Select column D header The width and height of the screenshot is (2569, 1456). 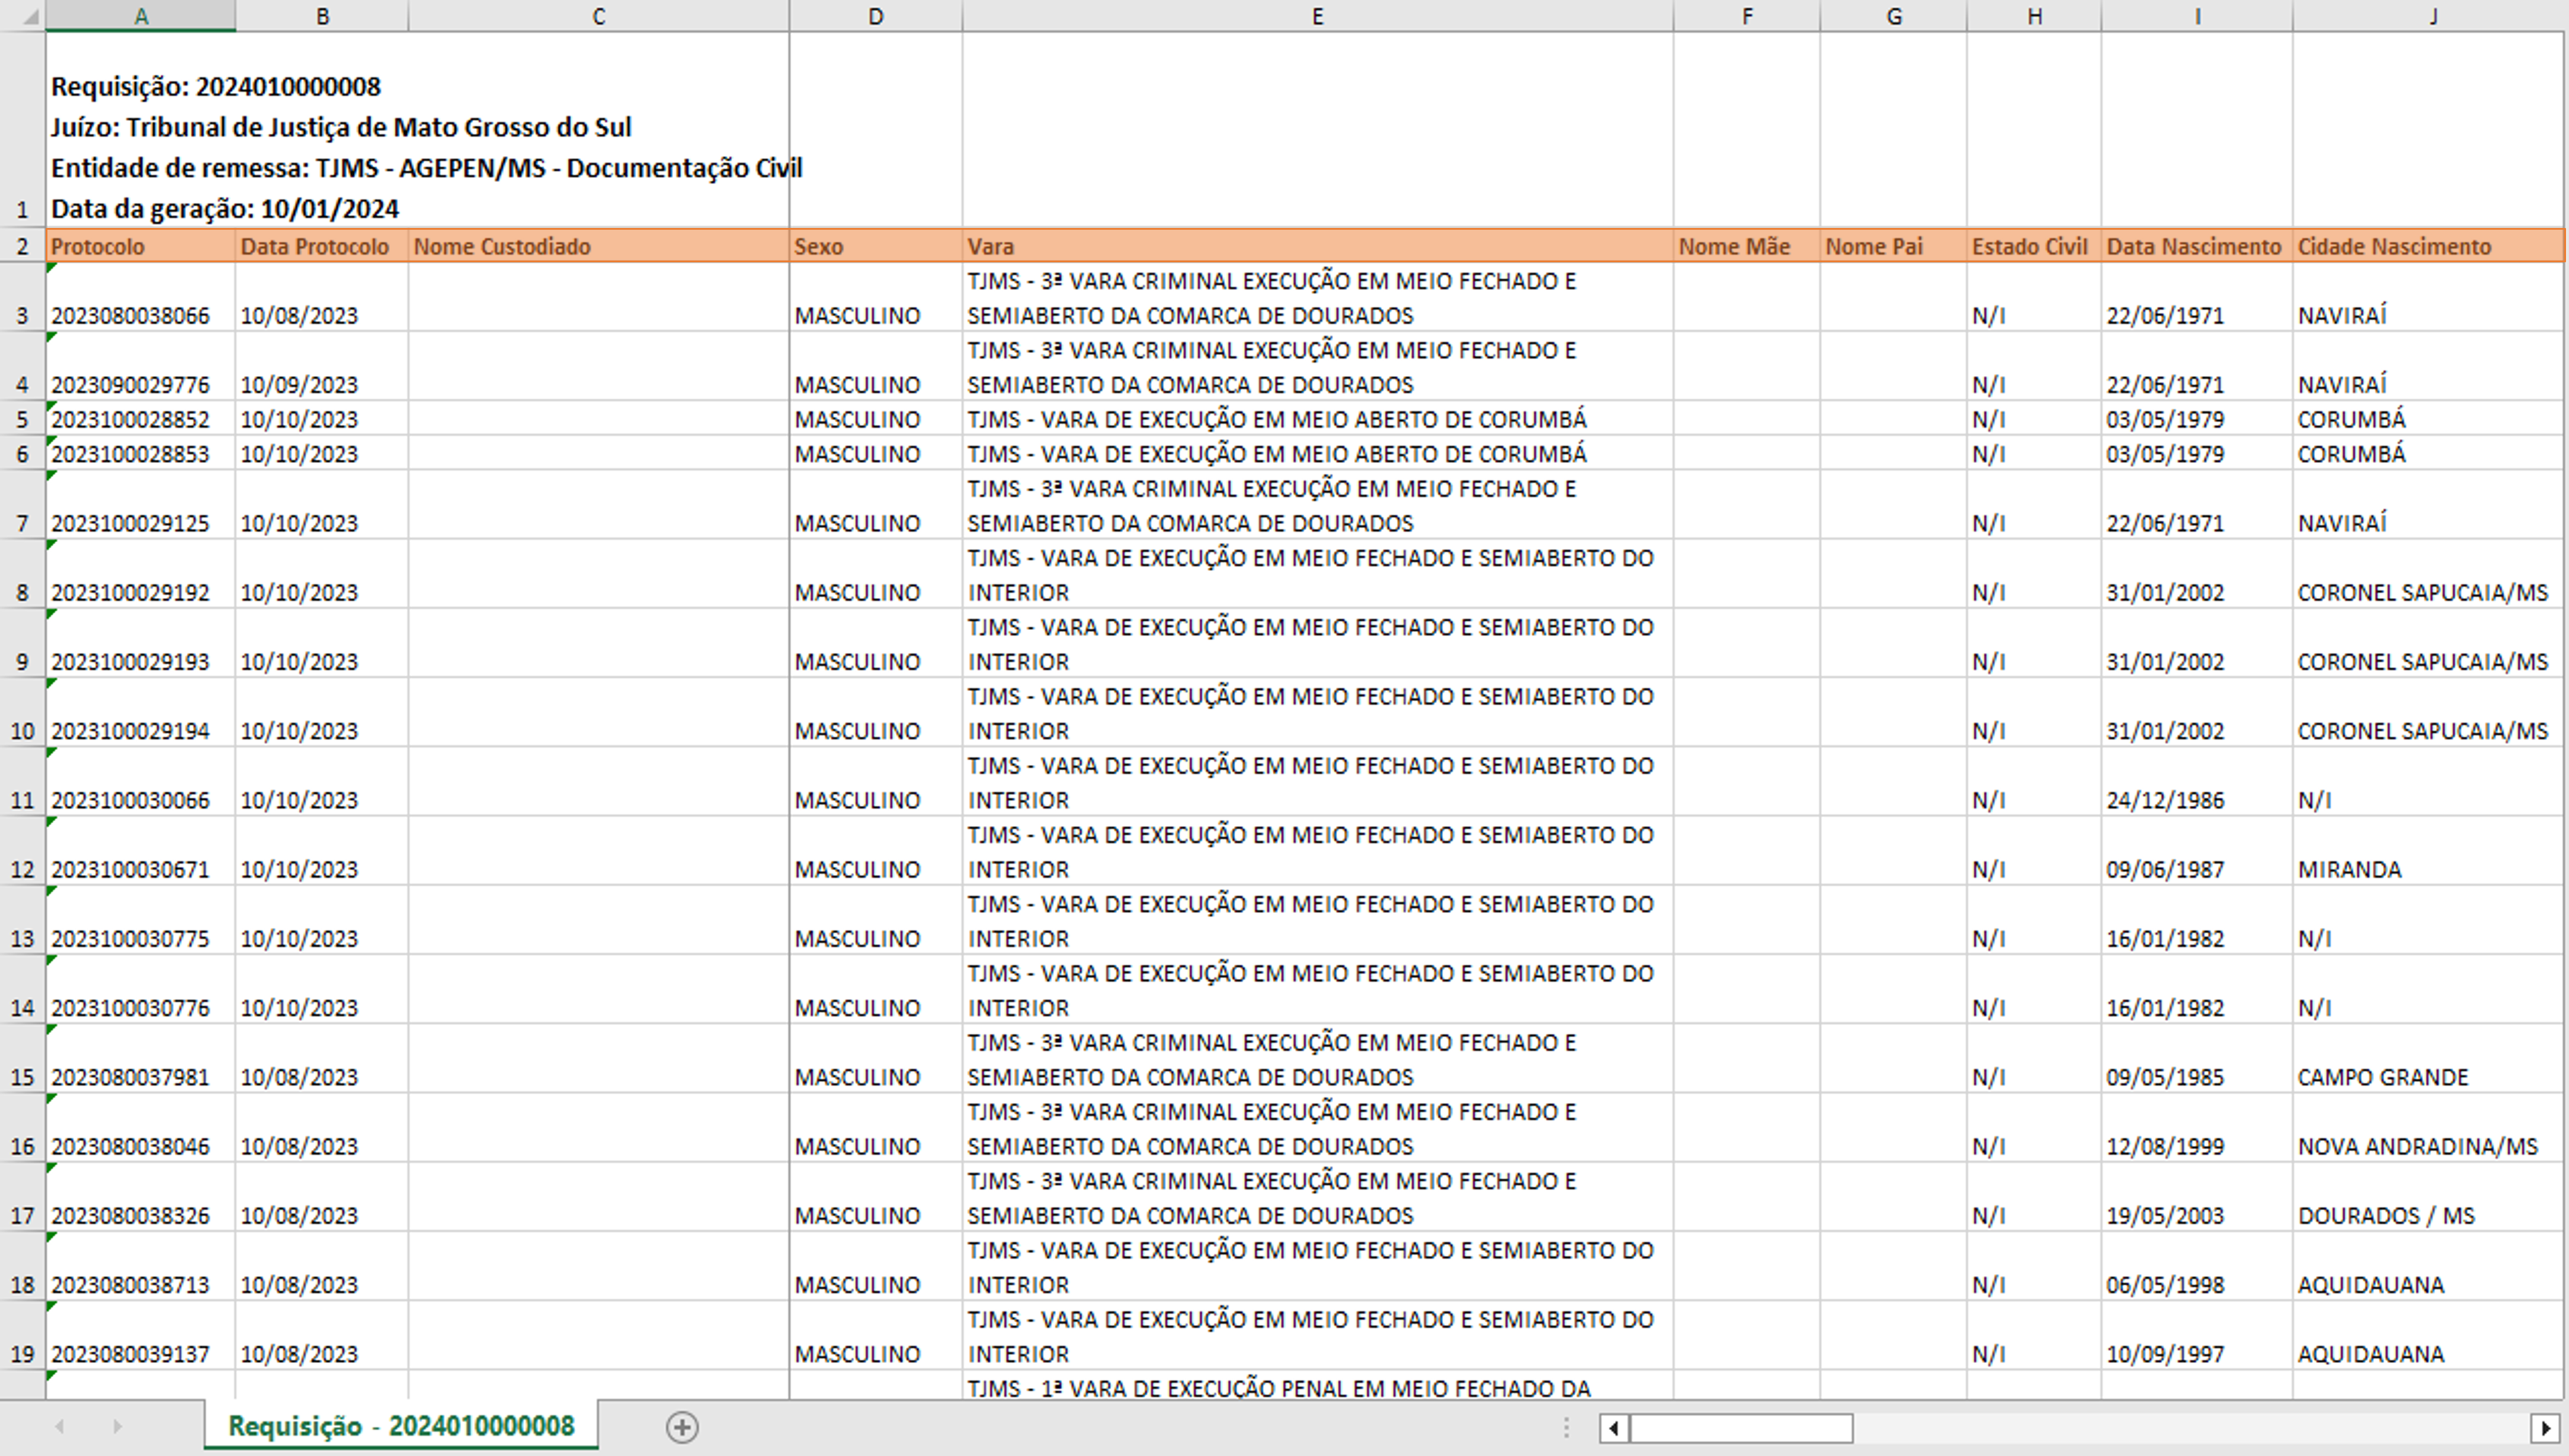(x=875, y=16)
